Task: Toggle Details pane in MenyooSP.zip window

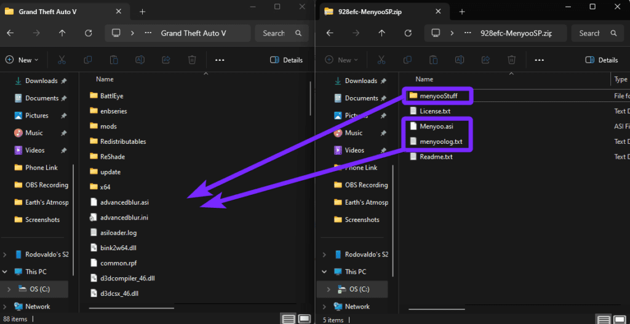Action: click(x=602, y=60)
